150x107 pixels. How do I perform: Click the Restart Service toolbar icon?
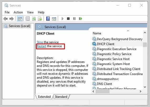tap(80, 19)
